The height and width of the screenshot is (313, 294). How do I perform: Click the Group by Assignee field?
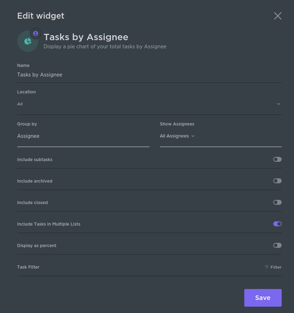click(x=83, y=136)
